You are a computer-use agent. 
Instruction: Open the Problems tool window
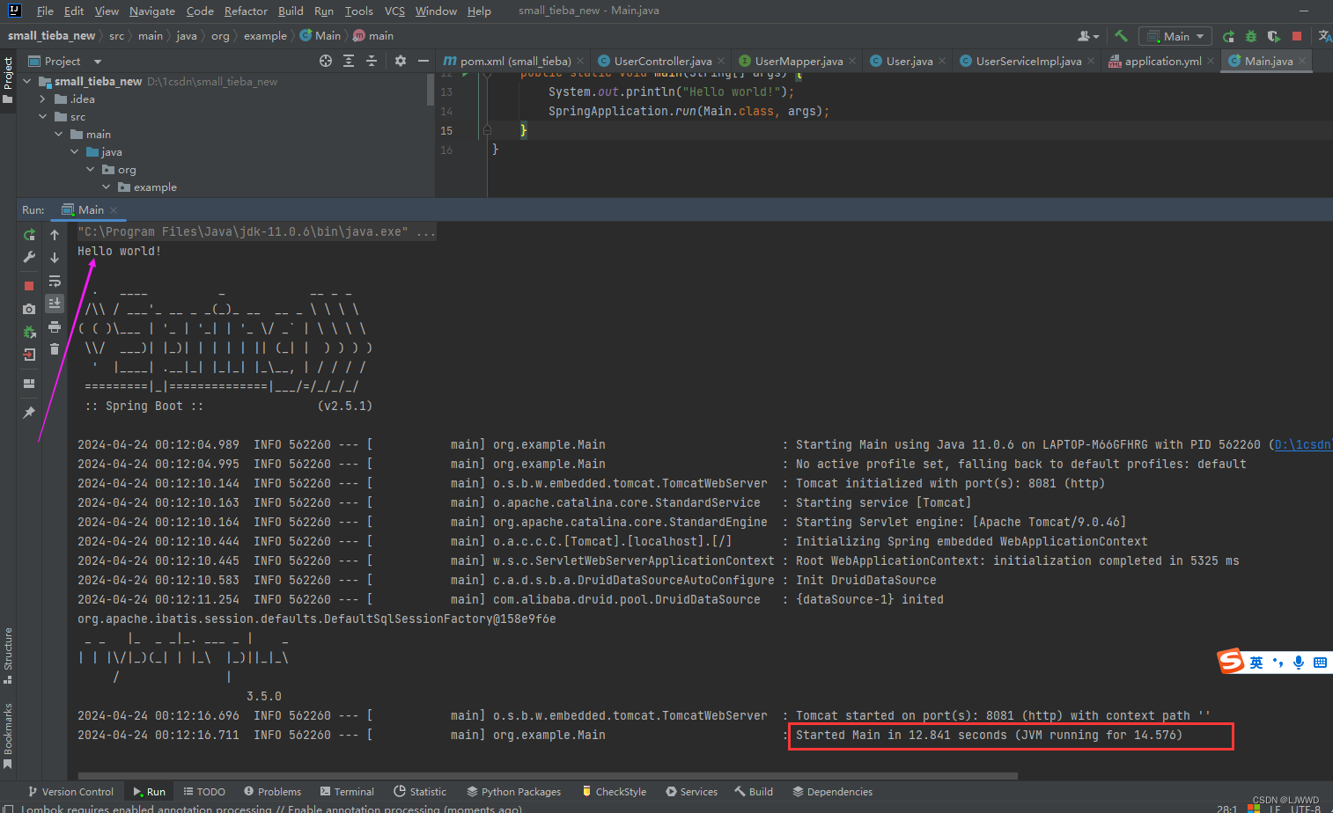272,792
